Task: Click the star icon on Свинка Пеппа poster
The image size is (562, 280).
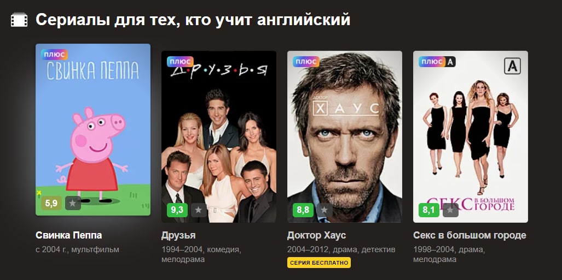Action: (73, 203)
